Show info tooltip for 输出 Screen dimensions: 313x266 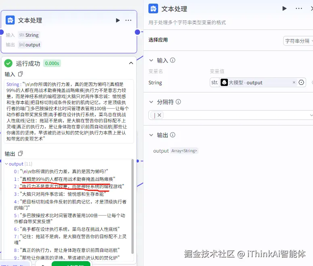point(173,135)
